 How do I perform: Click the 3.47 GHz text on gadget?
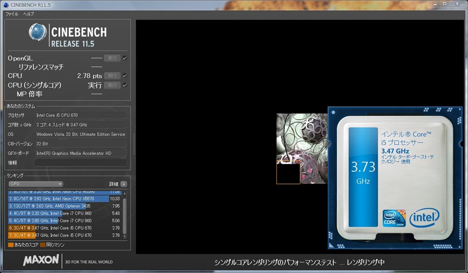[x=395, y=151]
